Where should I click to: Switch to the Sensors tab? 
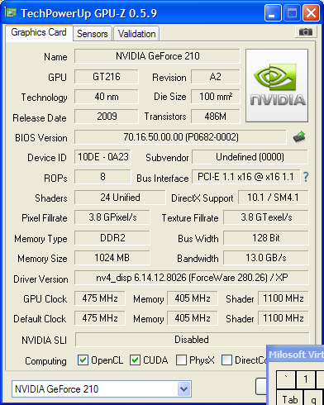point(93,34)
